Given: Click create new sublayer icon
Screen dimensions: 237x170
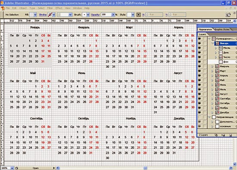Looking at the screenshot, I should (x=223, y=135).
